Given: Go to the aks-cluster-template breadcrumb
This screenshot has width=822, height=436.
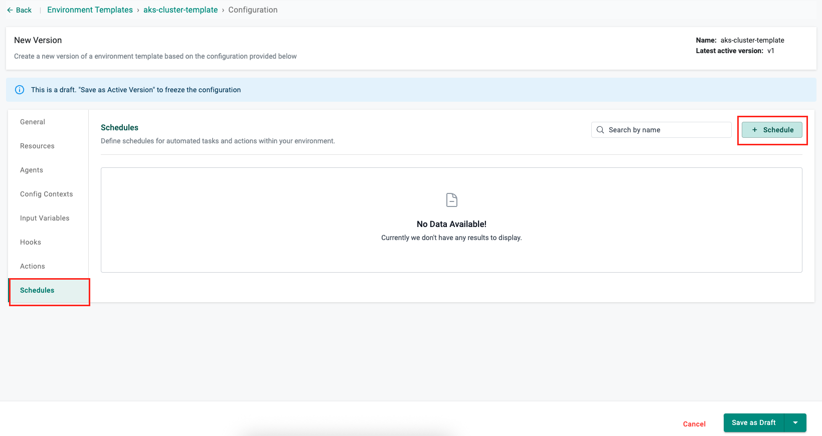Looking at the screenshot, I should point(181,10).
